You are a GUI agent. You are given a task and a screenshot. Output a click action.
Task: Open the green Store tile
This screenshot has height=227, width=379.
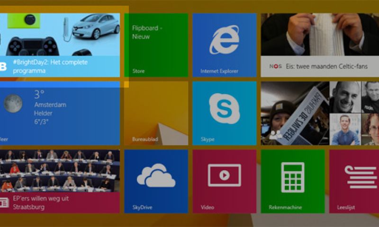[x=156, y=45]
